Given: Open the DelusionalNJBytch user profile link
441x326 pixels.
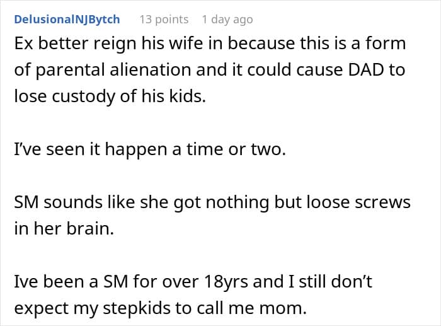Looking at the screenshot, I should (x=67, y=20).
